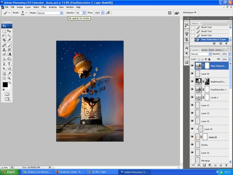Show the hidden Метеор layer
Image resolution: width=233 pixels, height=175 pixels.
click(x=192, y=160)
